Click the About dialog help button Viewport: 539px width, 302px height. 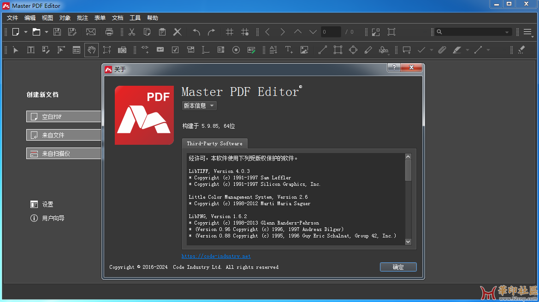tap(394, 67)
